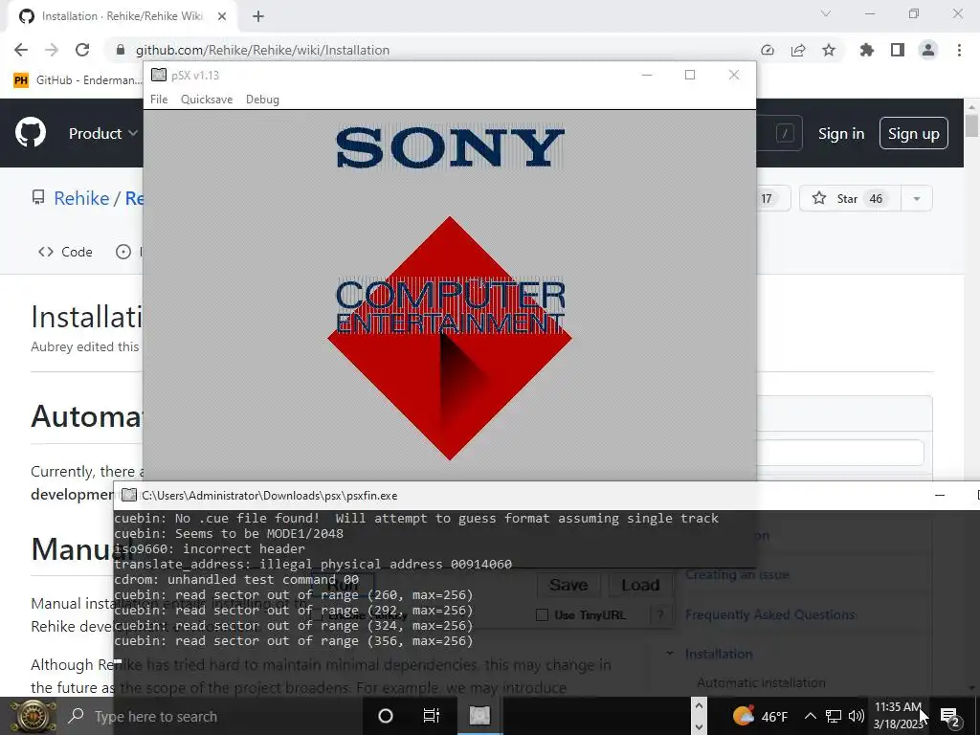The image size is (980, 735).
Task: Open the Rehike owner link
Action: (81, 198)
